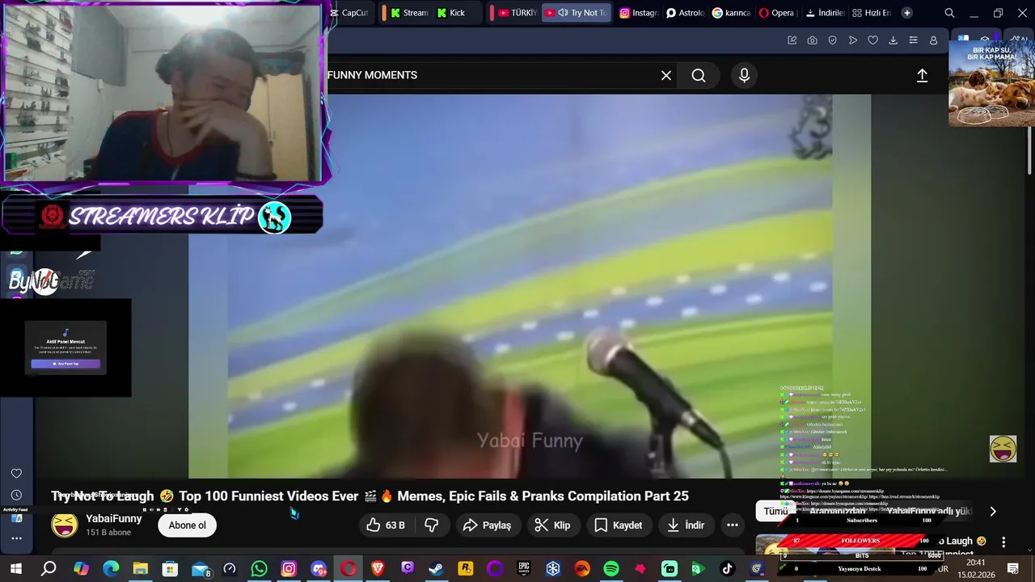Save the video with Kaydet

tap(619, 525)
